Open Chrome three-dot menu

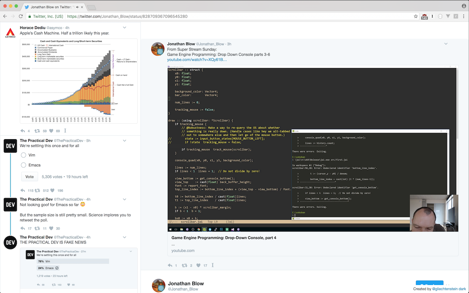[464, 16]
